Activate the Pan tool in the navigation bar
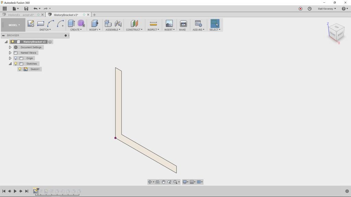351x197 pixels. [x=164, y=182]
